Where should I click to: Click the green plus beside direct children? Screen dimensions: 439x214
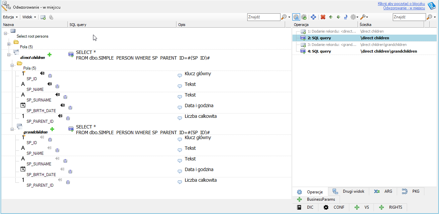(50, 55)
